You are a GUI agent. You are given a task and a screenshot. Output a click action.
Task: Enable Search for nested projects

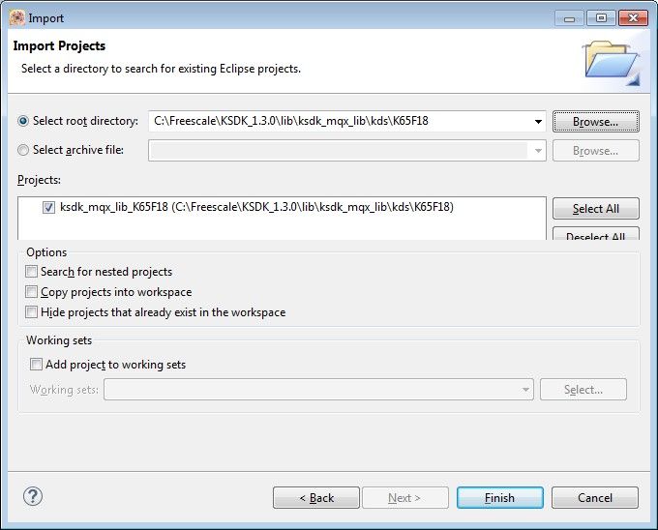tap(32, 272)
